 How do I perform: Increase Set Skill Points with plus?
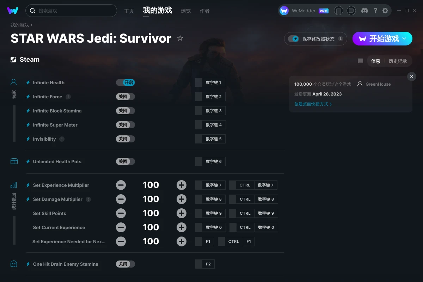pos(182,213)
